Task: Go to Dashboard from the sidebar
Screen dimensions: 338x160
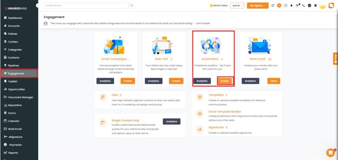Action: click(15, 18)
